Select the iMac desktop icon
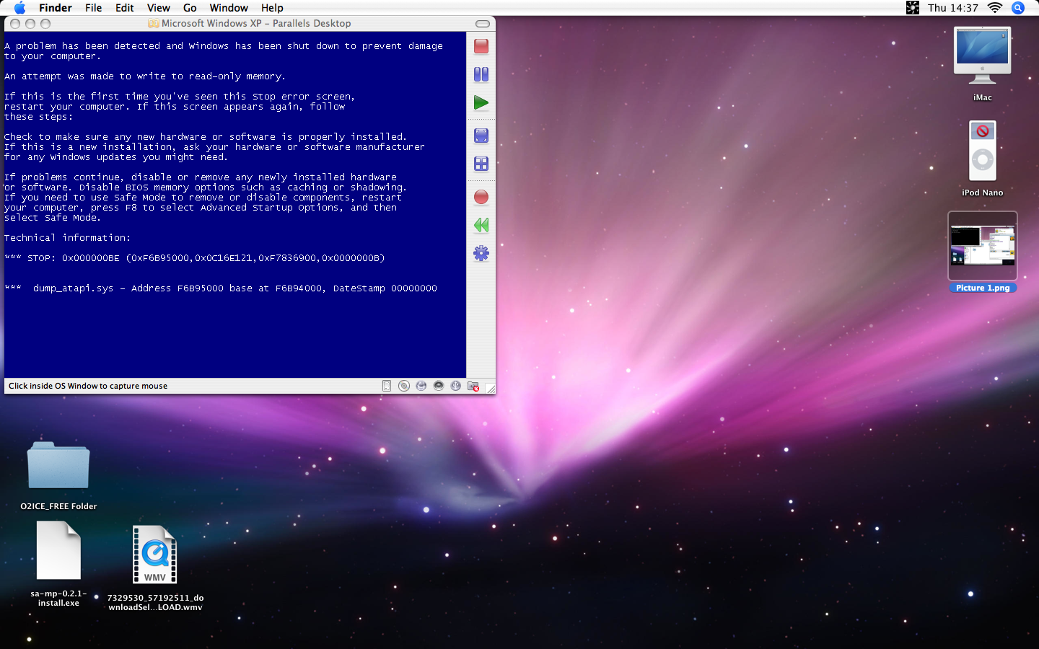The image size is (1039, 649). pos(982,56)
